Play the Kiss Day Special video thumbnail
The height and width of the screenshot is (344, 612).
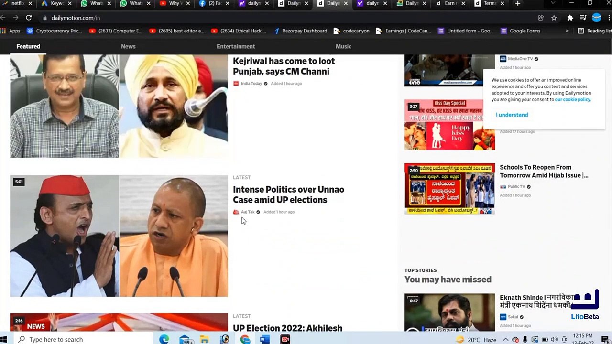pos(449,125)
